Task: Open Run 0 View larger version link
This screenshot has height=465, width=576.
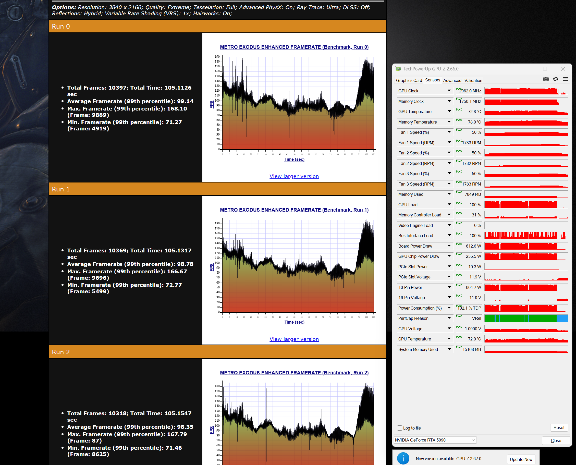Action: point(294,176)
